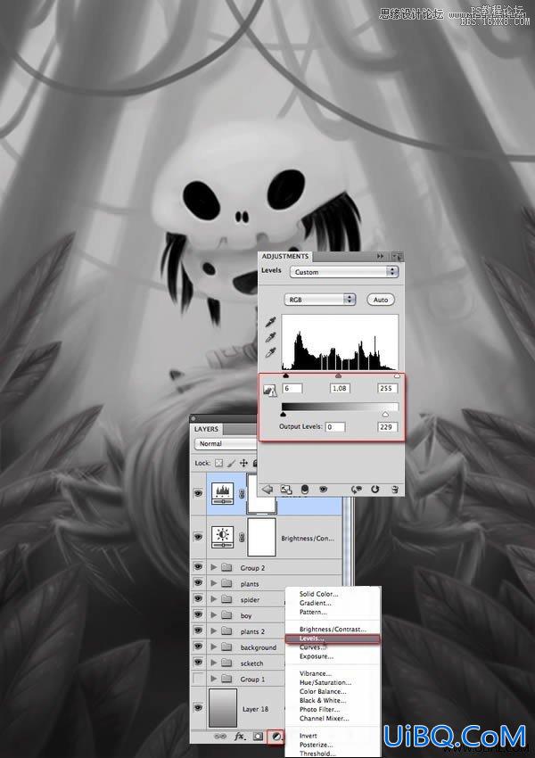This screenshot has width=535, height=758.
Task: Expand the plants 2 folder
Action: tap(213, 630)
